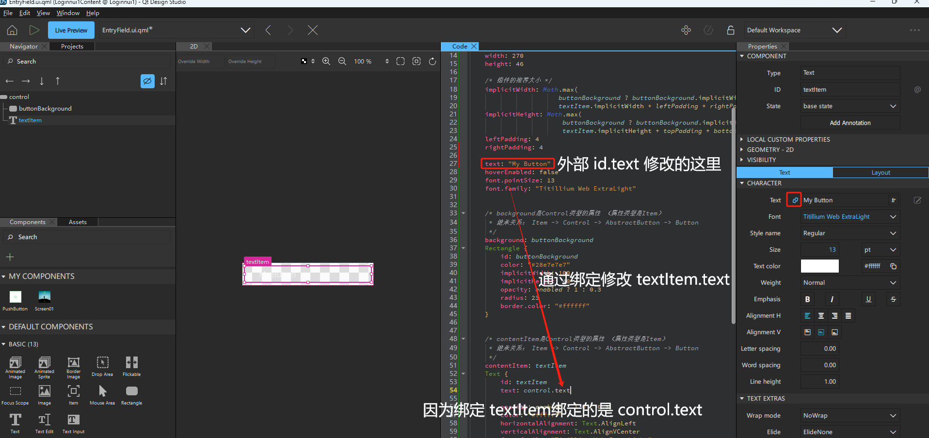Open the File menu
The width and height of the screenshot is (929, 438).
8,13
